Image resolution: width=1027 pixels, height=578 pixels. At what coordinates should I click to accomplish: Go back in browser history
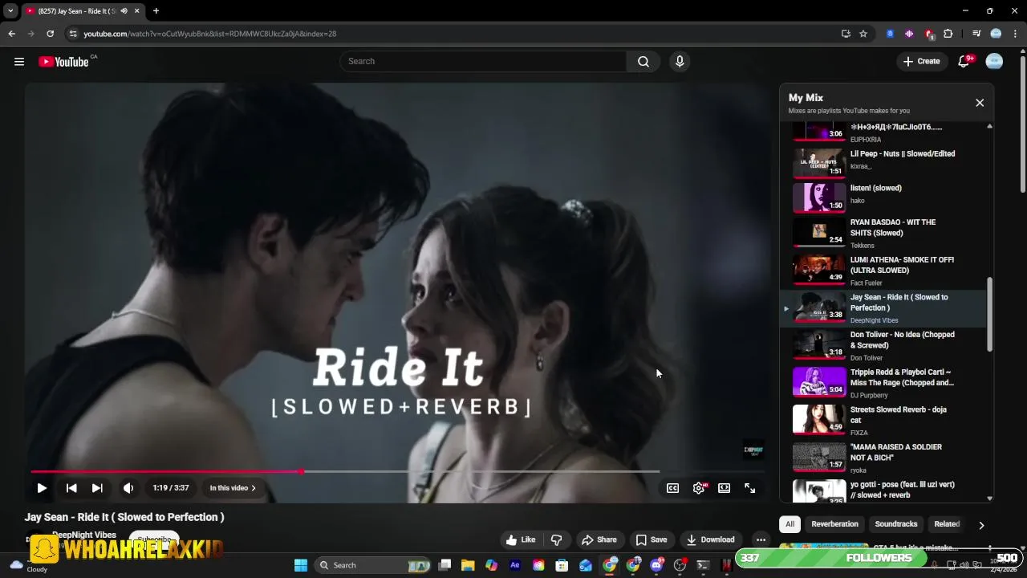click(11, 34)
